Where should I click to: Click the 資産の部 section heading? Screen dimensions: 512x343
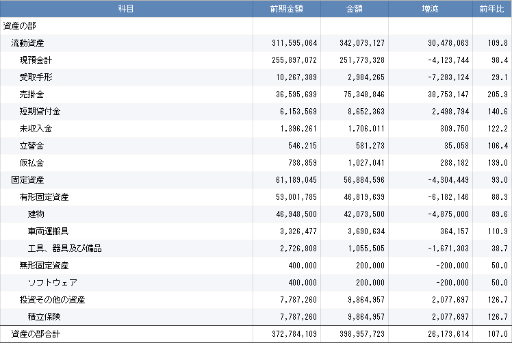tap(20, 26)
